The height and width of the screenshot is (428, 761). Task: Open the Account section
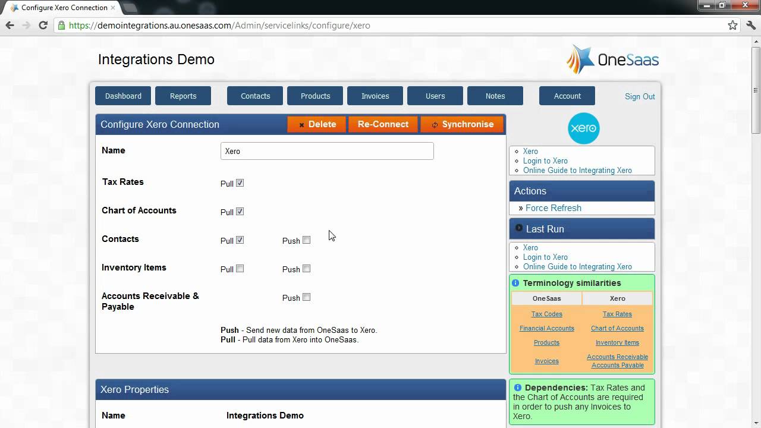(567, 96)
